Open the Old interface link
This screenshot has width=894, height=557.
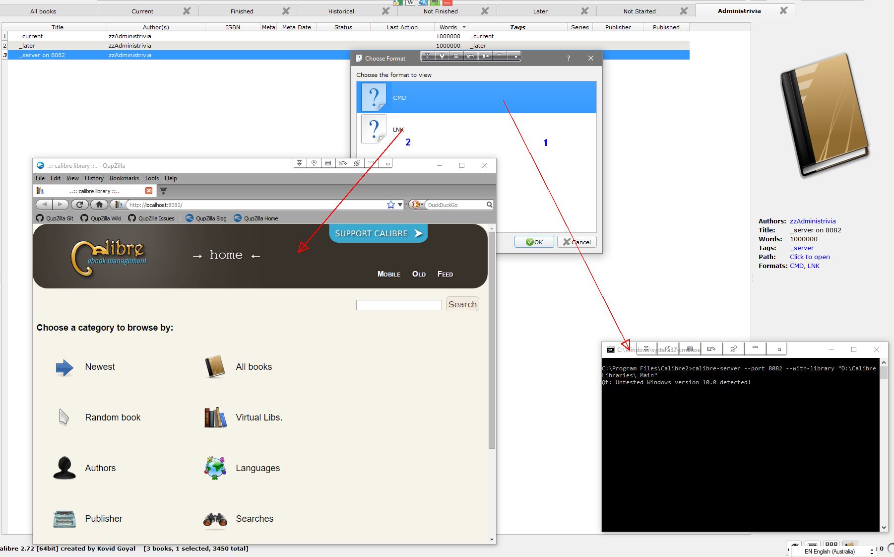coord(419,274)
